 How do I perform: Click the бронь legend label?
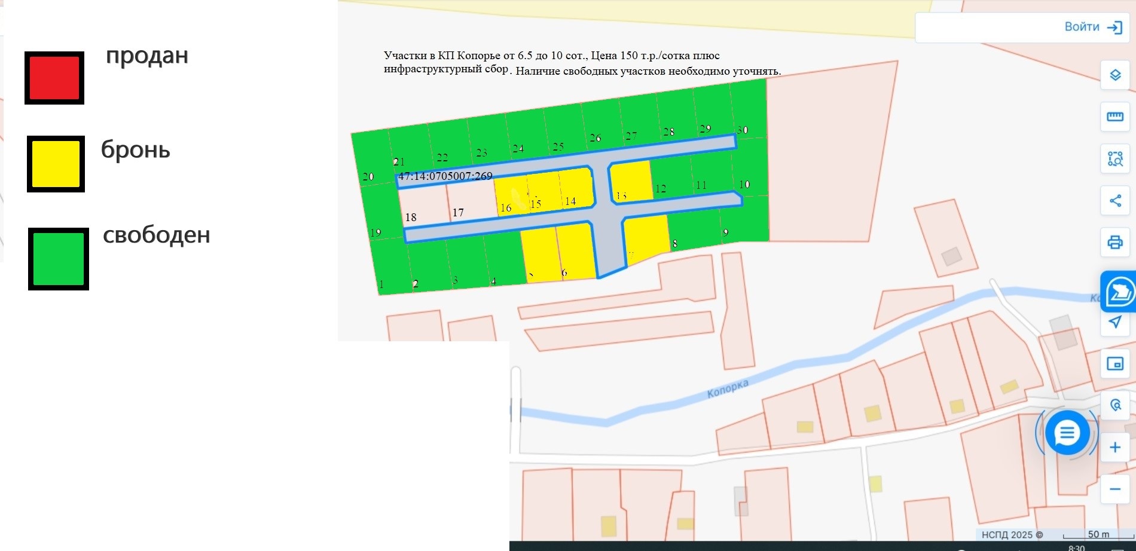click(x=136, y=149)
